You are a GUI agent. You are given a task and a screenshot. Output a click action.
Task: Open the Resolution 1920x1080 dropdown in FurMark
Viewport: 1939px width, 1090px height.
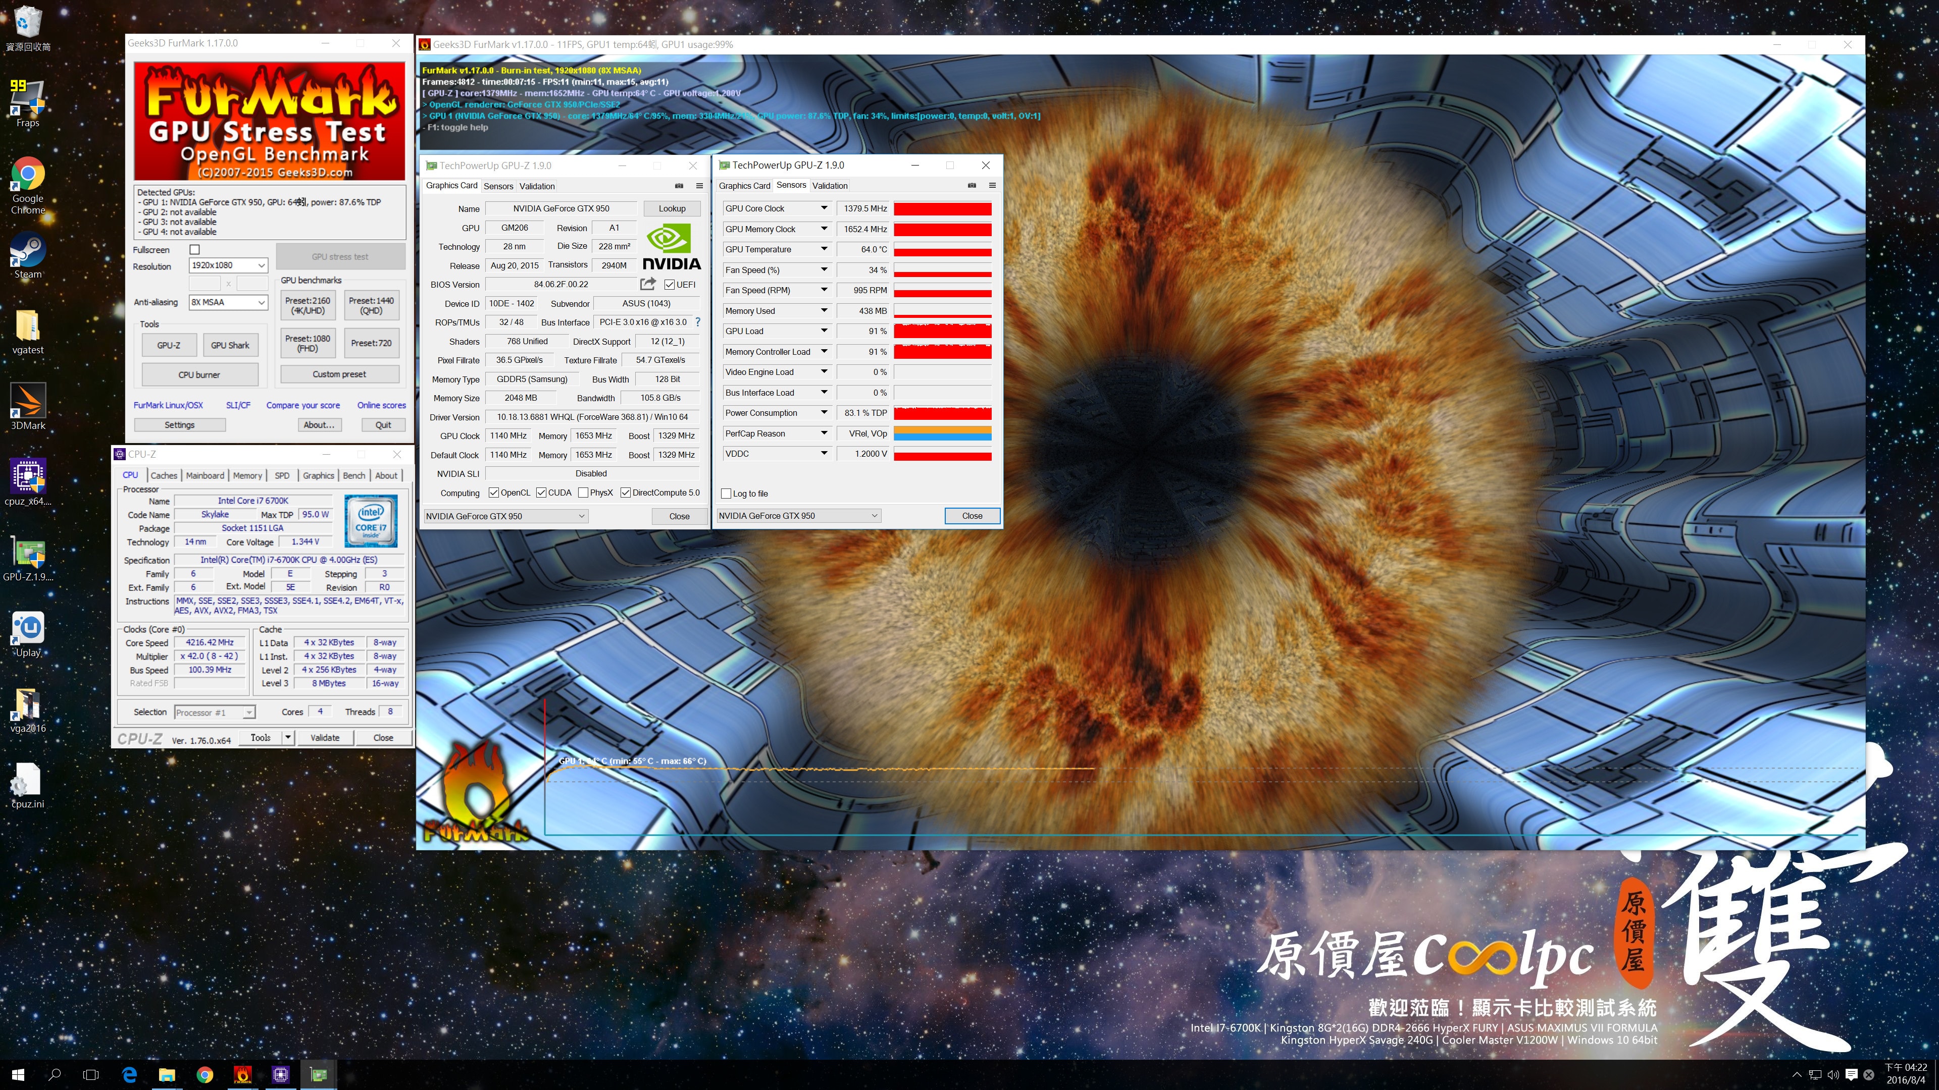pos(227,265)
